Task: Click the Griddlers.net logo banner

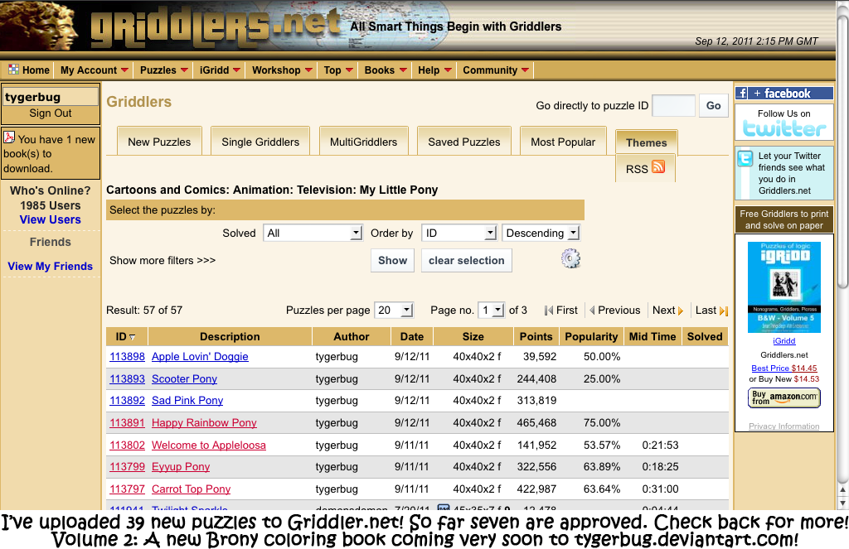Action: (x=216, y=26)
